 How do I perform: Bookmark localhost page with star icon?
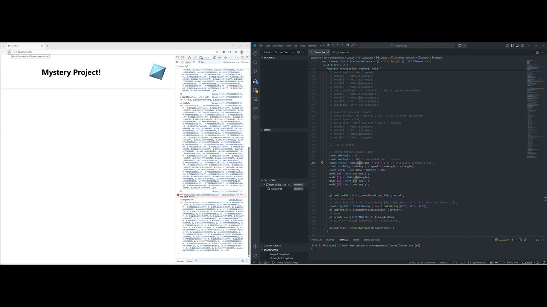pyautogui.click(x=217, y=52)
